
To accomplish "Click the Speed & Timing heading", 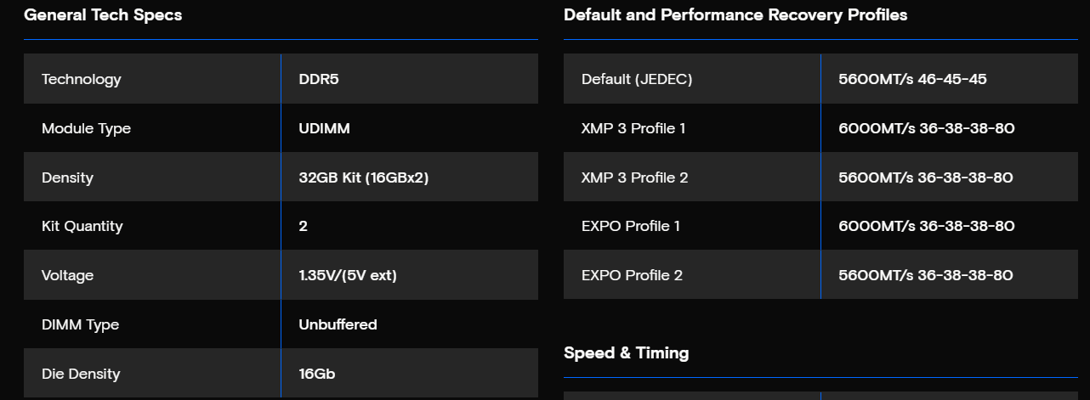I will (626, 353).
